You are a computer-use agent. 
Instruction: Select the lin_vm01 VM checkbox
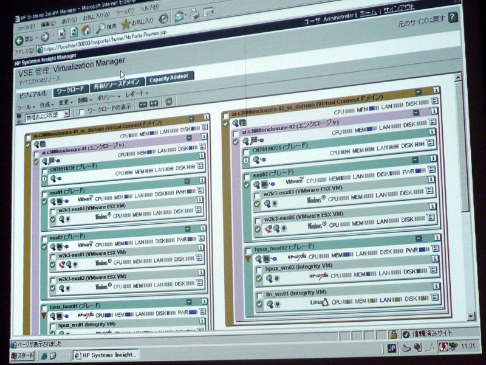pos(259,296)
